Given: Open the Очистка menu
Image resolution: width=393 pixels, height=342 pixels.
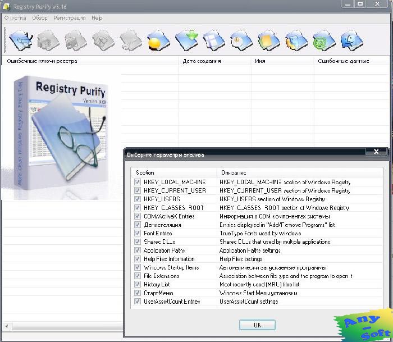Looking at the screenshot, I should [15, 18].
